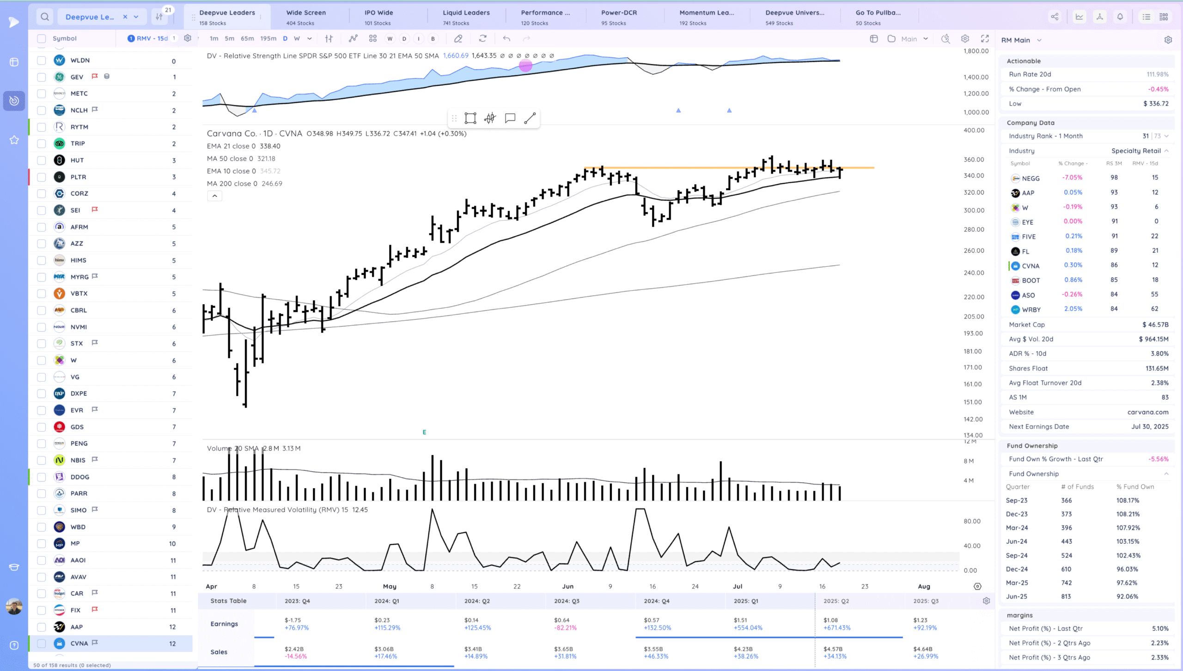Click the undo arrow in chart toolbar
This screenshot has width=1183, height=671.
pos(506,39)
